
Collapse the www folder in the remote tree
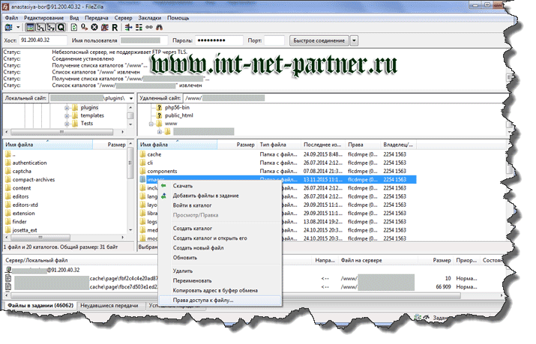[x=151, y=124]
